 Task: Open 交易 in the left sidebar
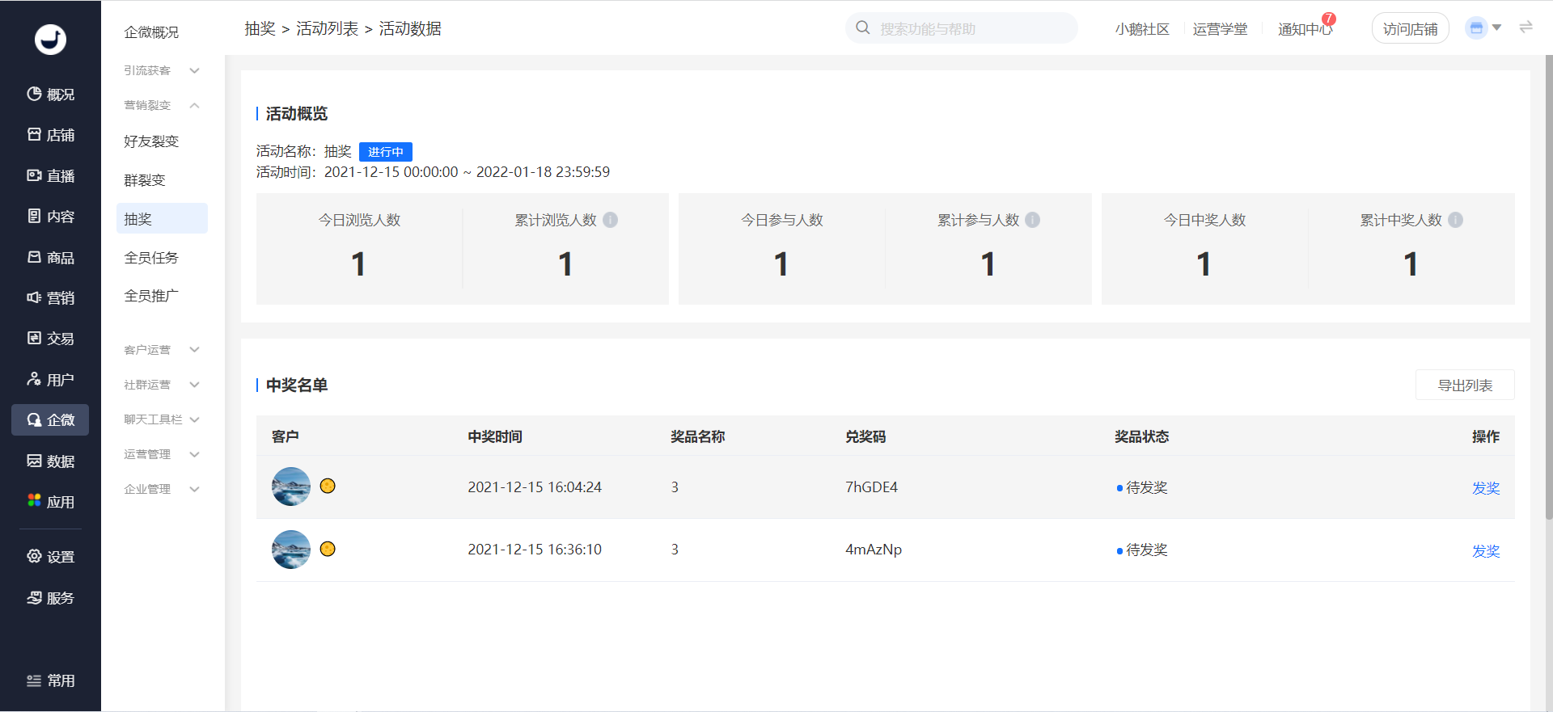[50, 339]
